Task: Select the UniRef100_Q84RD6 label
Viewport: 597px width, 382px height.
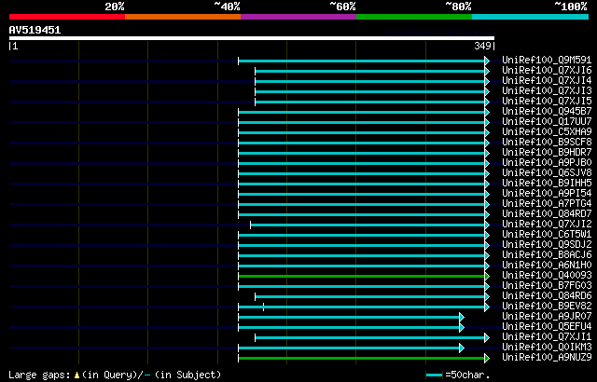Action: tap(547, 296)
